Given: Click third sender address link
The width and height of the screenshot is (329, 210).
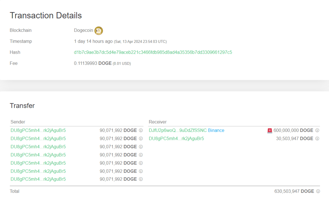Looking at the screenshot, I should click(x=38, y=147).
